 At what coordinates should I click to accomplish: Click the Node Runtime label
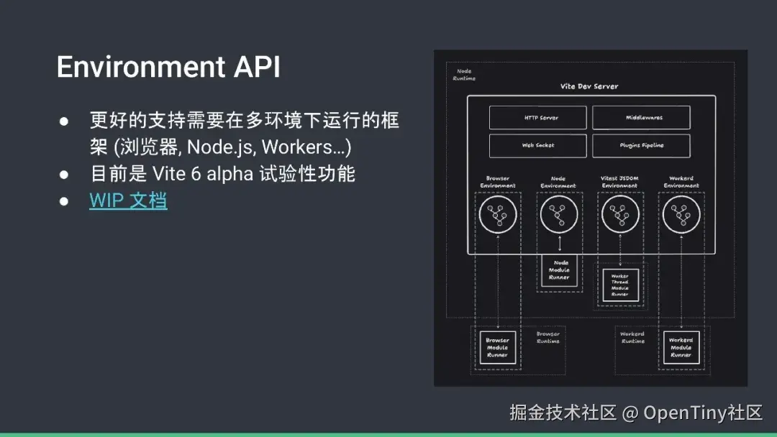464,75
